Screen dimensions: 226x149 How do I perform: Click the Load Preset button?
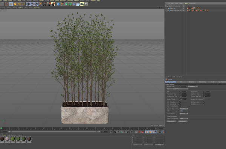[171, 121]
